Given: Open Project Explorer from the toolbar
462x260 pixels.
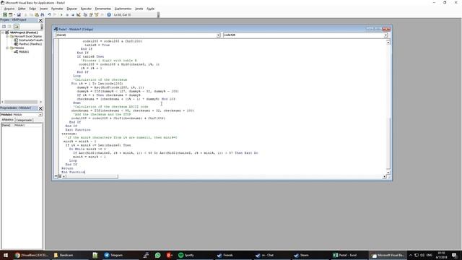Looking at the screenshot, I should click(85, 14).
